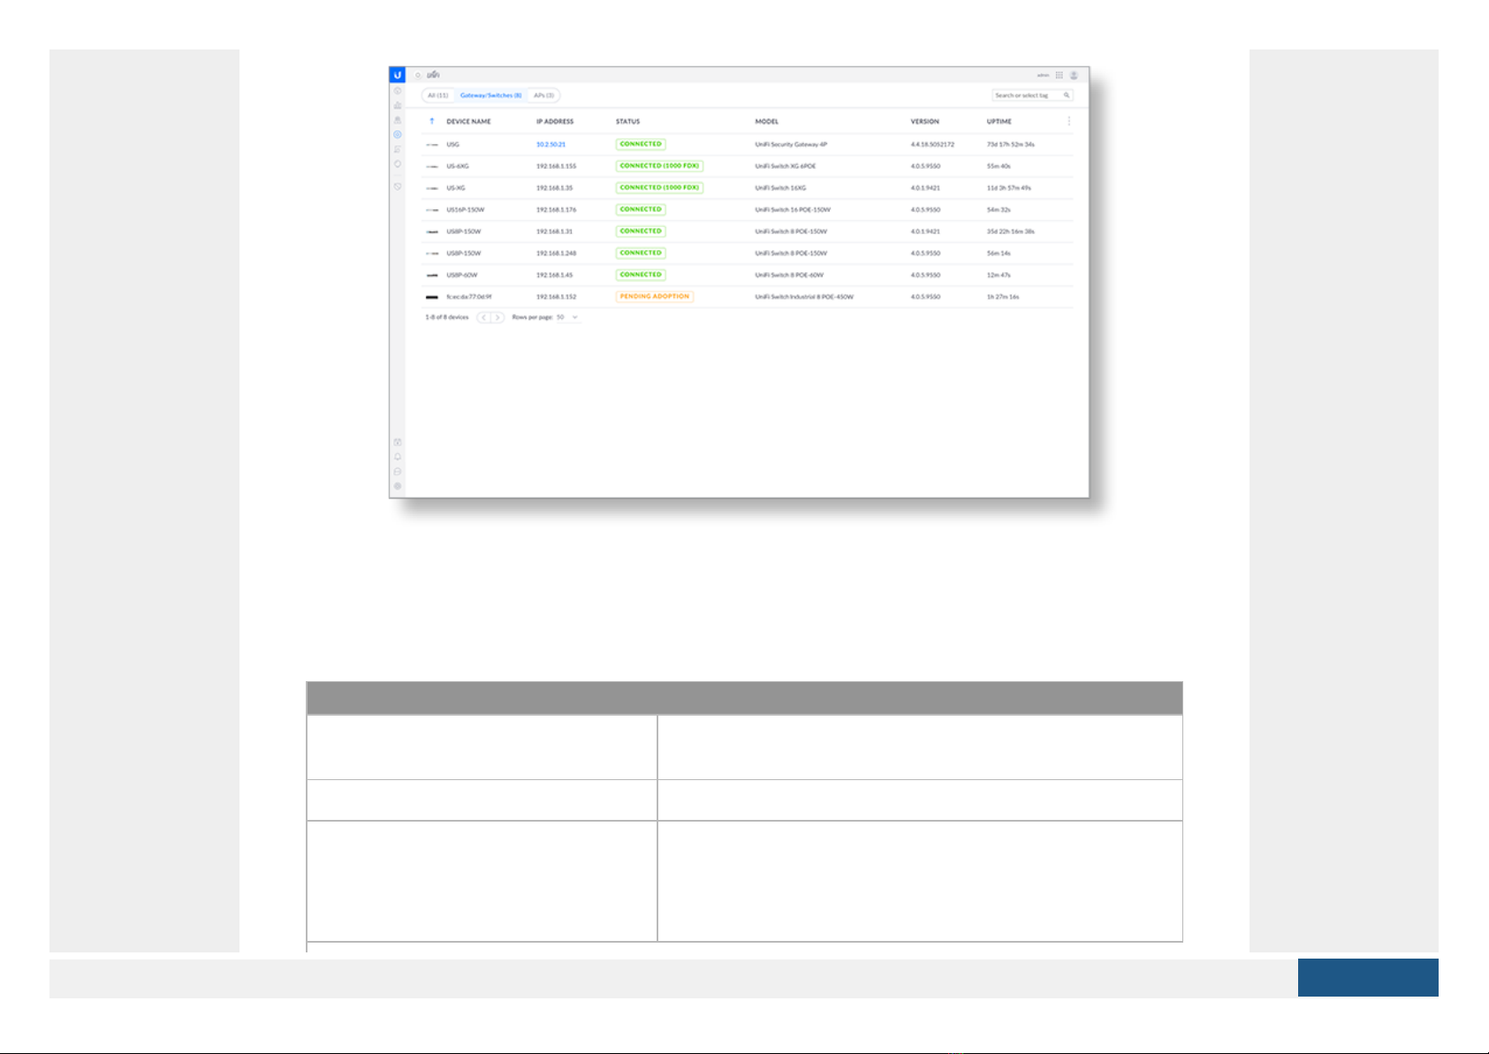Select the US-XG device name

point(456,188)
